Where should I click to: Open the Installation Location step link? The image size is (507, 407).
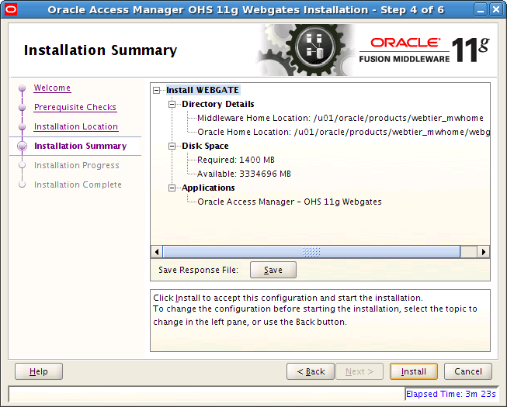click(76, 126)
